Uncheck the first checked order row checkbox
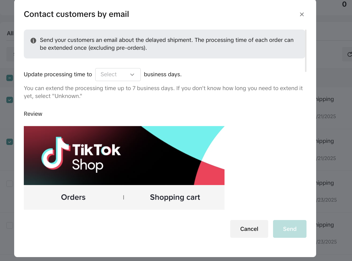352x261 pixels. [x=10, y=100]
